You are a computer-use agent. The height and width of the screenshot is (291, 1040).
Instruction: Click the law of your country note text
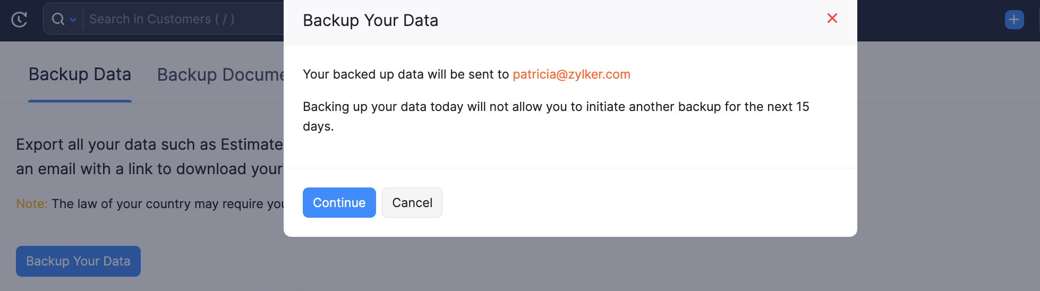pos(168,204)
